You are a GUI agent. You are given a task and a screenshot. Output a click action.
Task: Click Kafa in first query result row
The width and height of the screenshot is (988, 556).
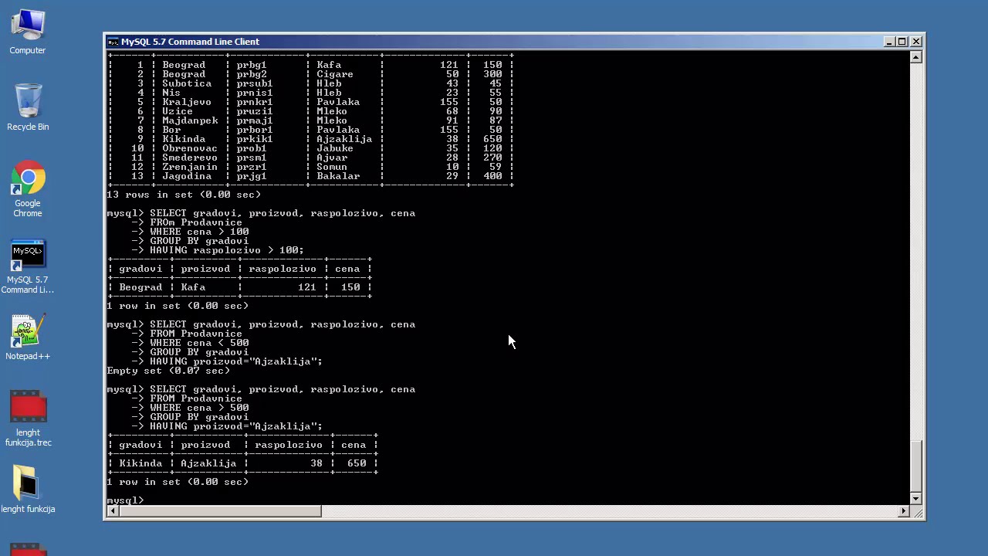[x=193, y=287]
